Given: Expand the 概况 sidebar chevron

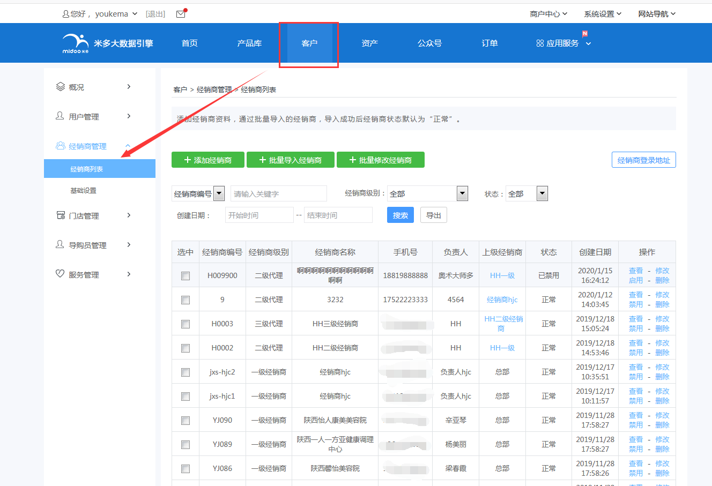Looking at the screenshot, I should pos(129,86).
